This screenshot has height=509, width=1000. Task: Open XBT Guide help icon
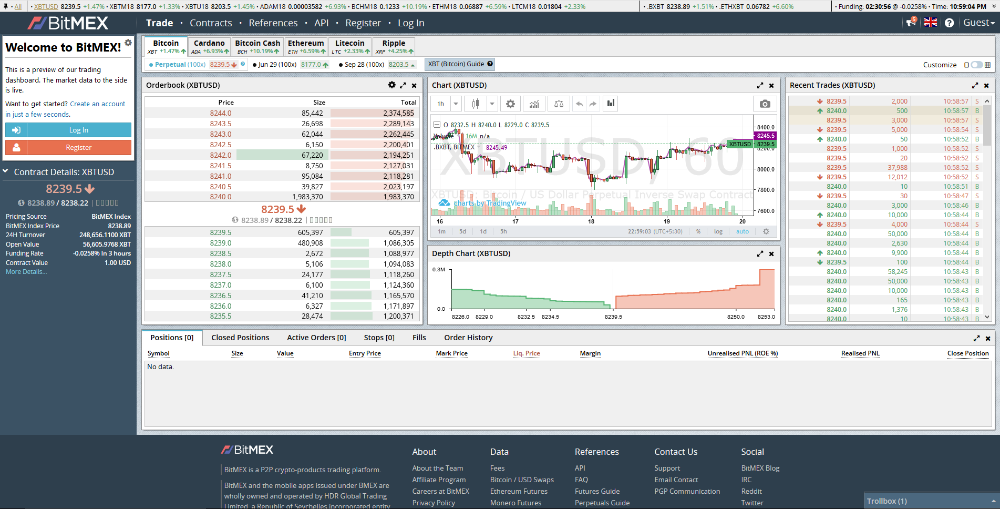click(x=490, y=64)
